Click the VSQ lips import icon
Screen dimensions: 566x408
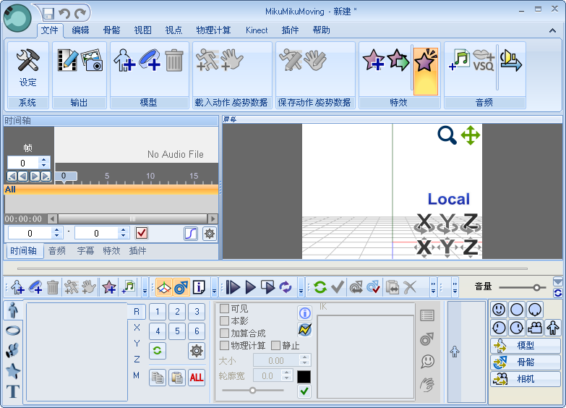pos(483,59)
